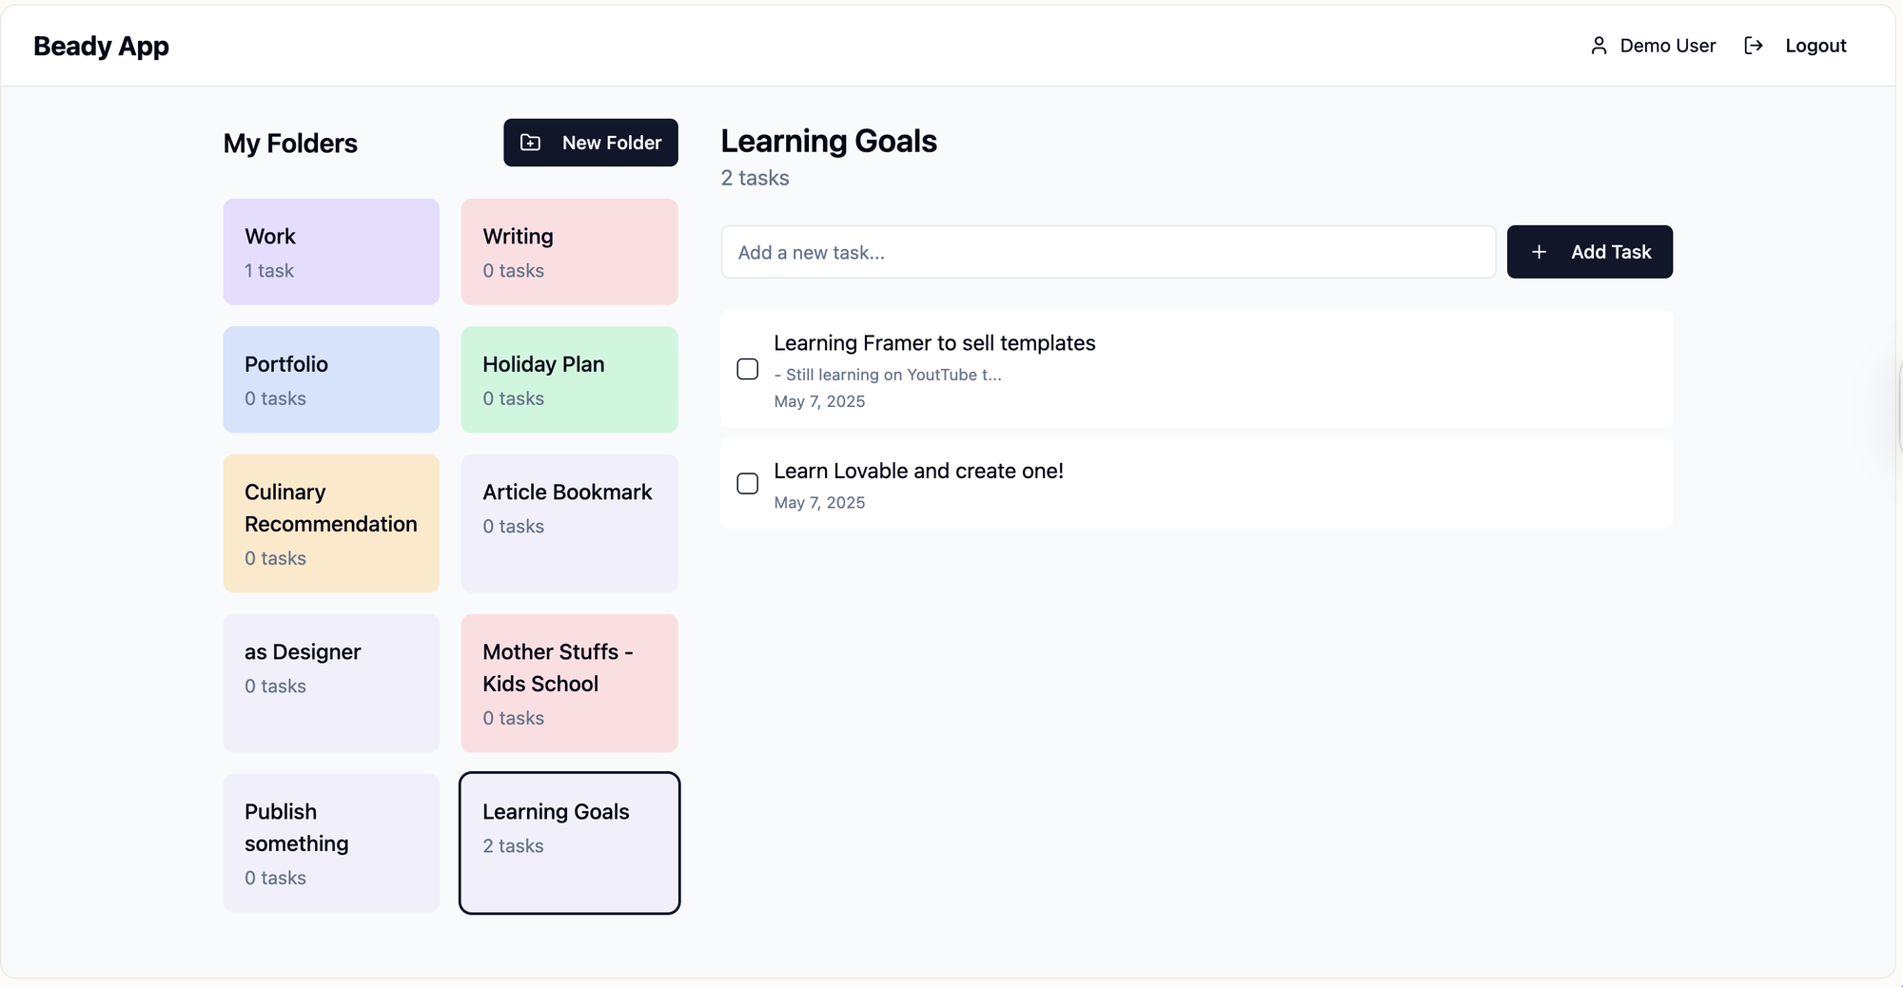This screenshot has width=1903, height=987.
Task: Check the Learning Framer task checkbox
Action: [x=748, y=369]
